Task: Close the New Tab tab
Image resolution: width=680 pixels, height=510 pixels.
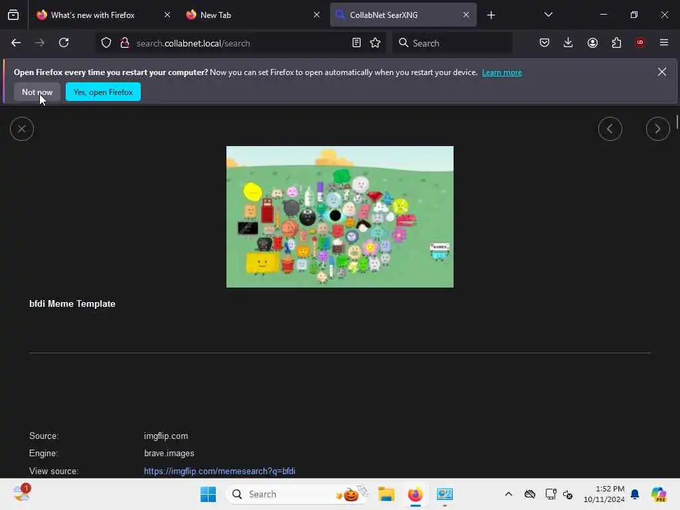Action: coord(317,15)
